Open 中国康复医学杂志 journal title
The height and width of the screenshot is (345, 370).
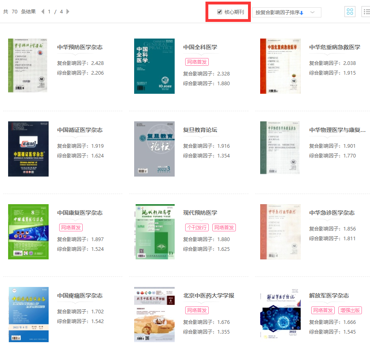(80, 213)
